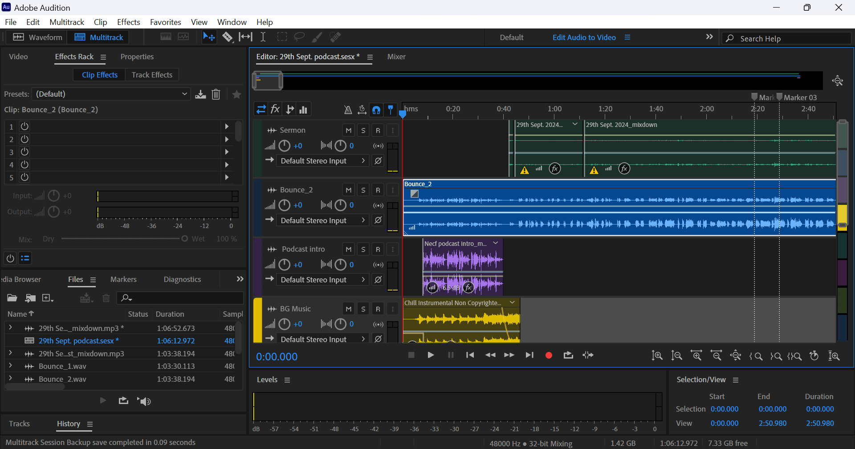Switch to Waveform view

pos(37,37)
